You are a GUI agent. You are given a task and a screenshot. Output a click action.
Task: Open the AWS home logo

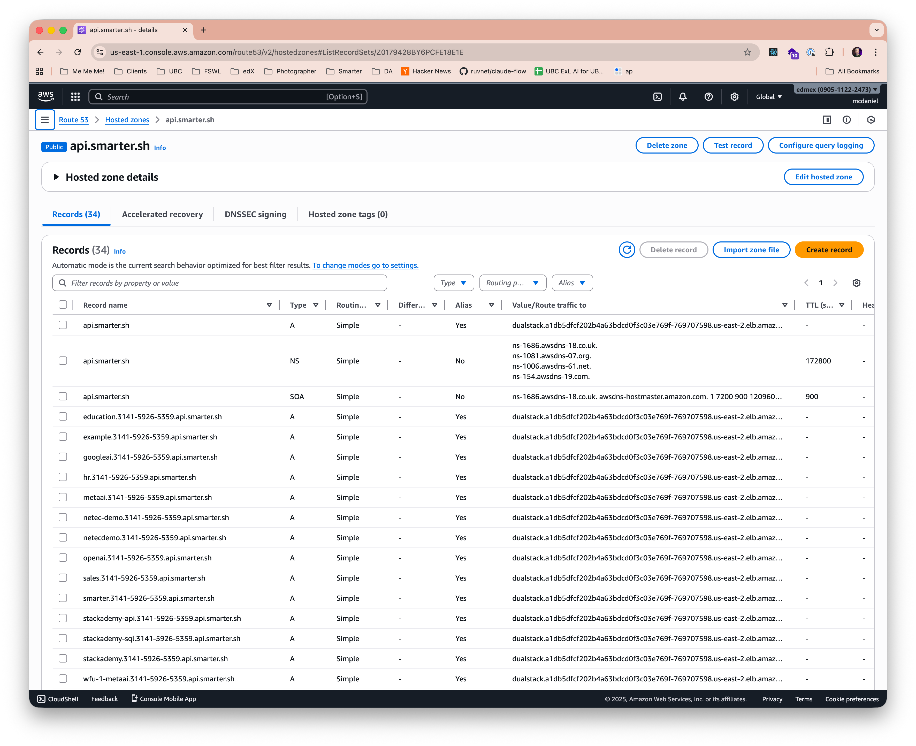click(45, 96)
